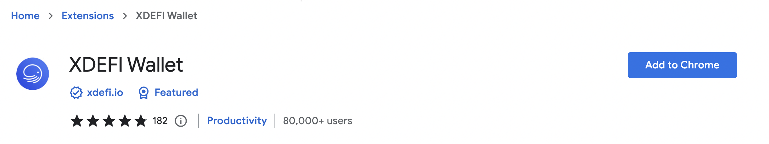Click the second rating star
The width and height of the screenshot is (769, 144).
[93, 121]
